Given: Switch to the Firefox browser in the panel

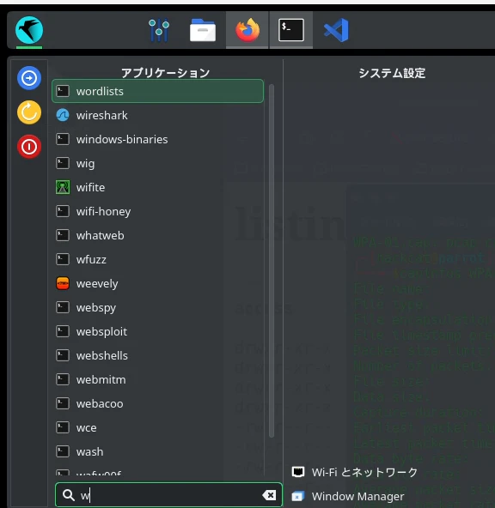Looking at the screenshot, I should click(x=247, y=30).
